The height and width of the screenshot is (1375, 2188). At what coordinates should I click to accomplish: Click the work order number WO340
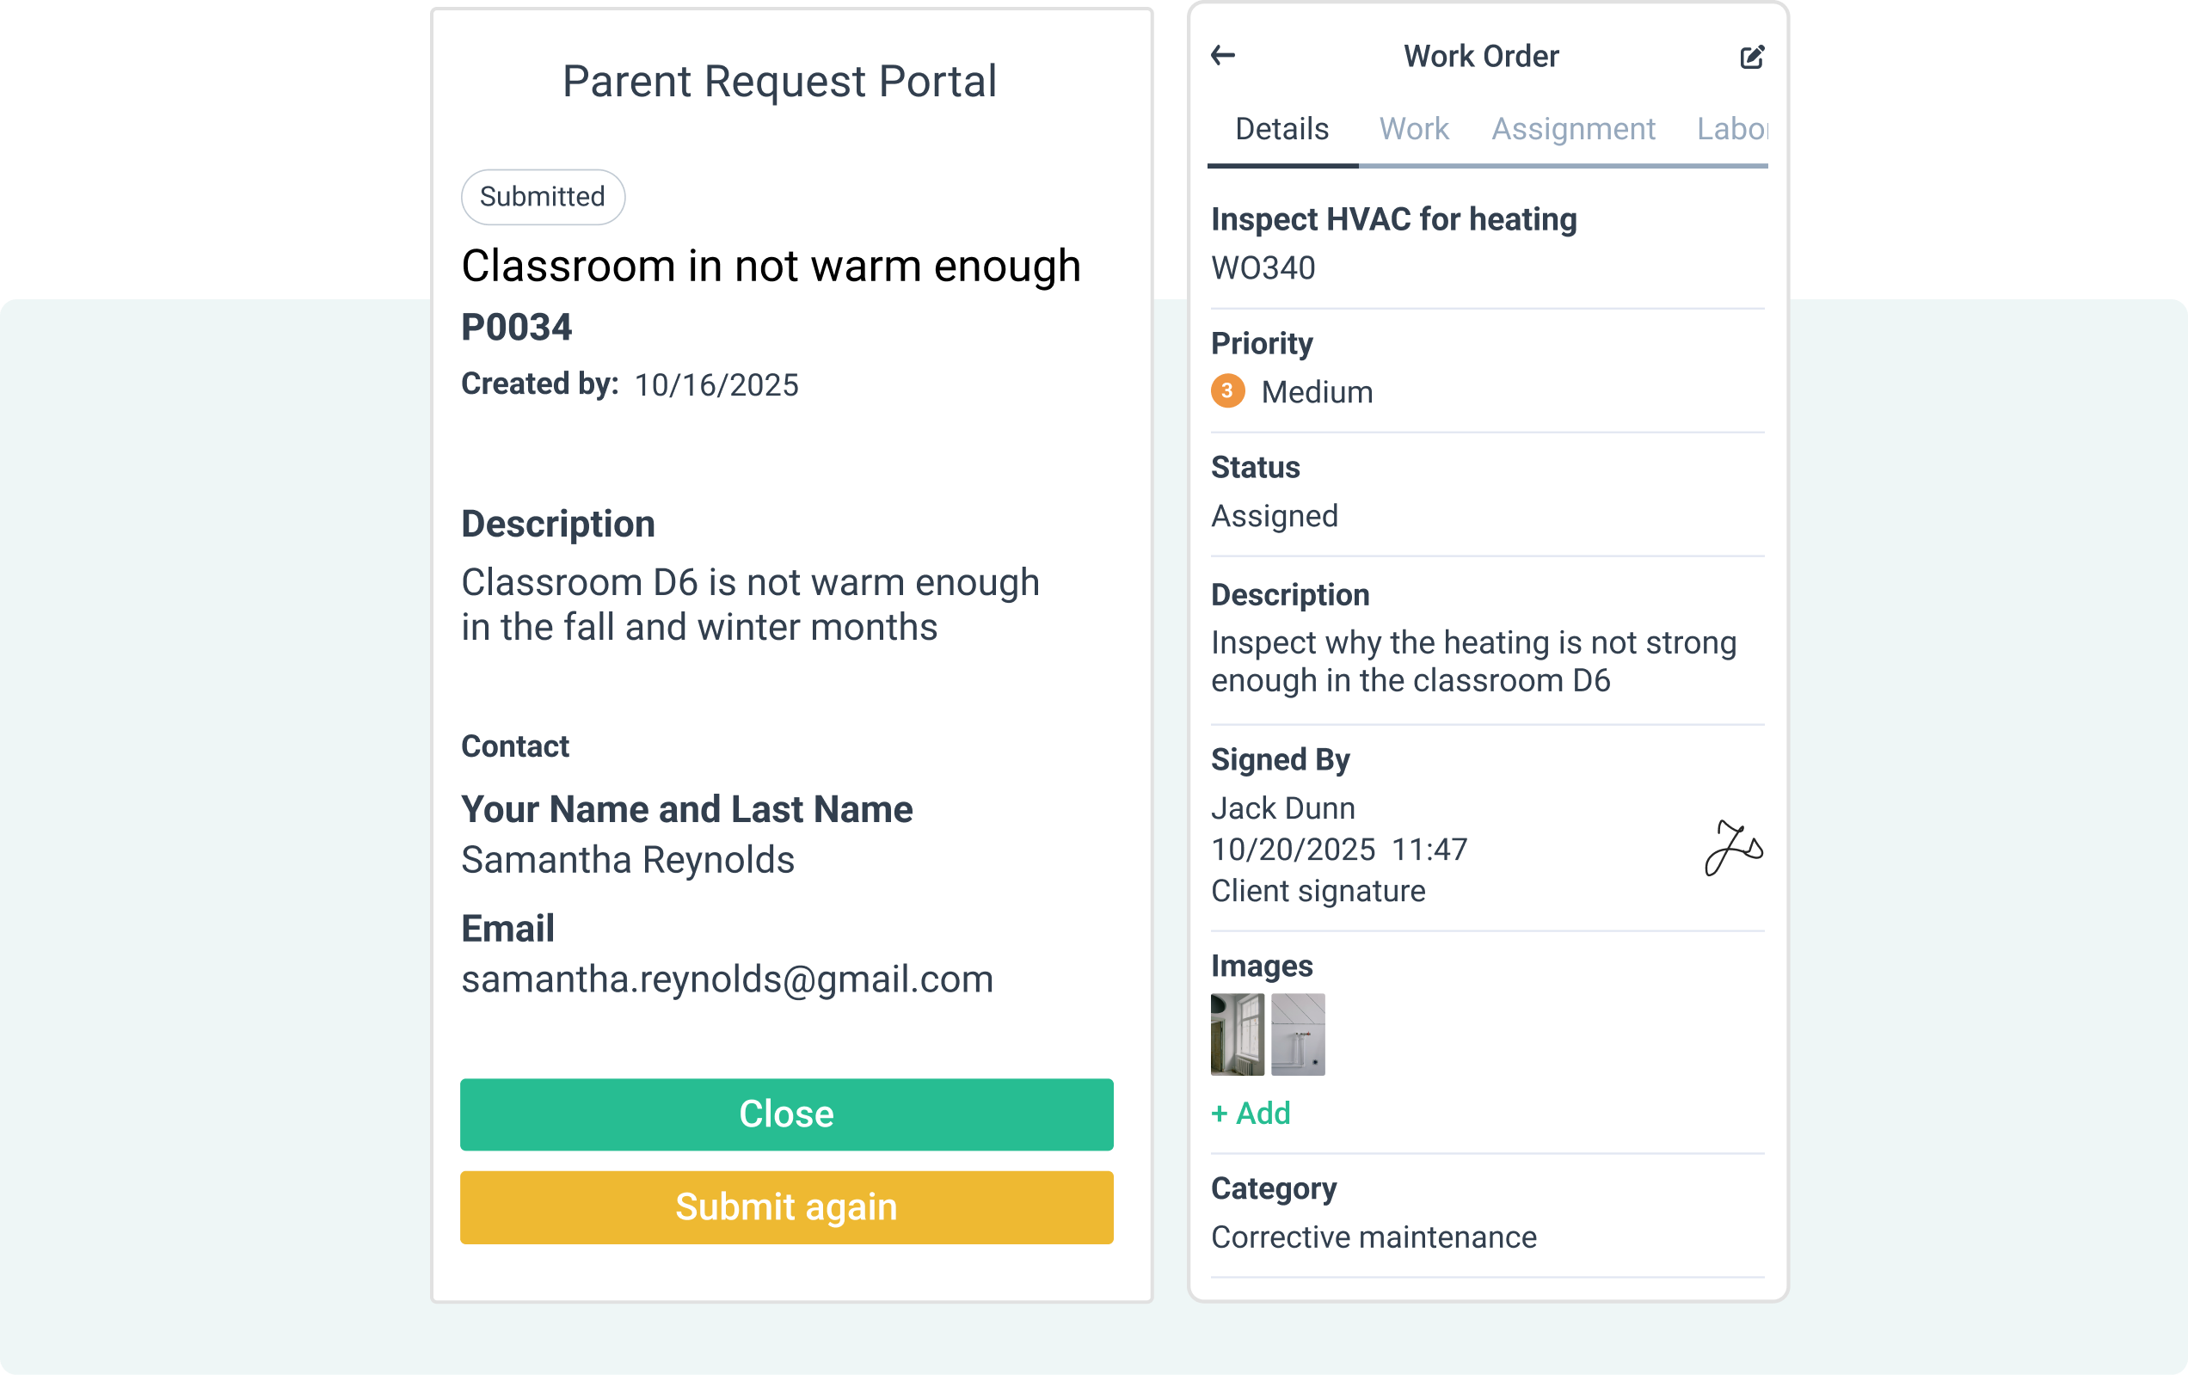coord(1263,268)
